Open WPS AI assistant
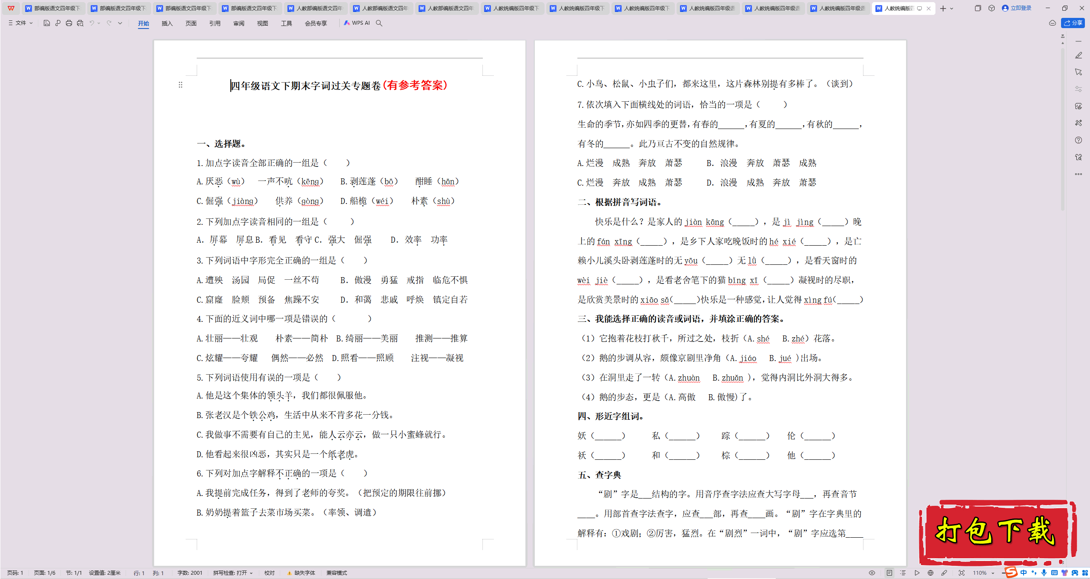 tap(357, 23)
